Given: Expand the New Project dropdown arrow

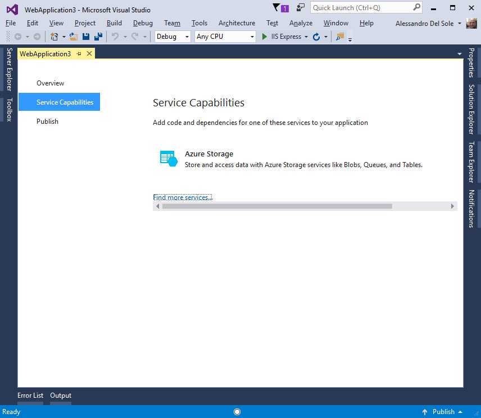Looking at the screenshot, I should point(64,37).
